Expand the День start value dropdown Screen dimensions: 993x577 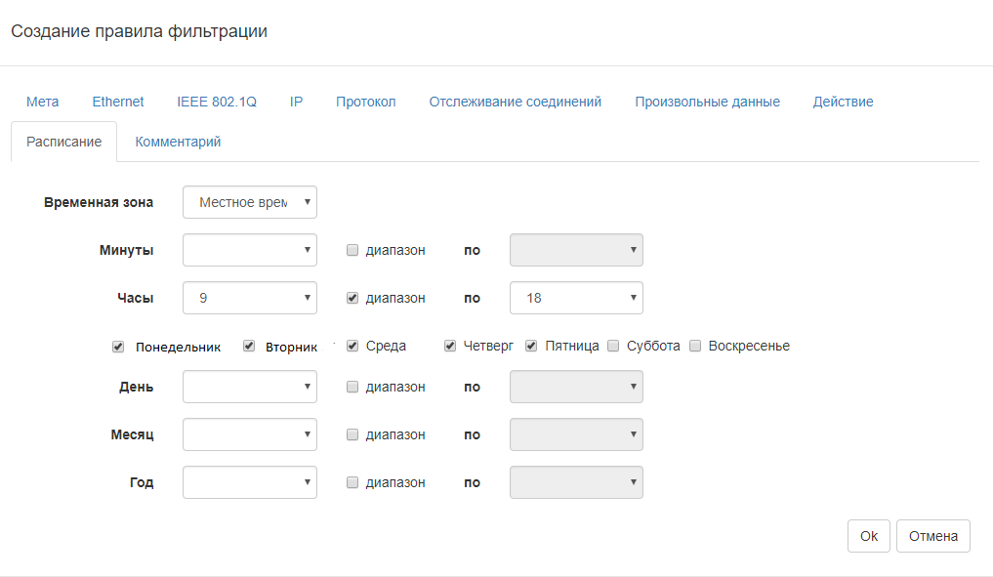pyautogui.click(x=249, y=387)
